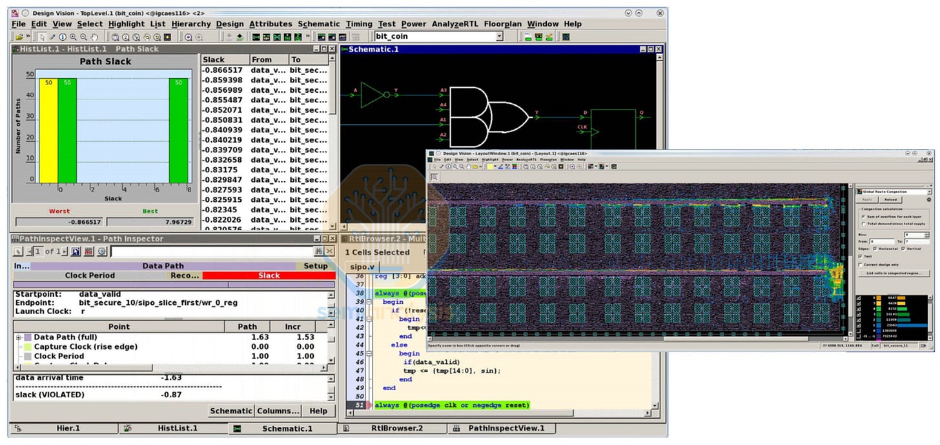The height and width of the screenshot is (445, 940).
Task: Select the pan hand tool icon
Action: 94,37
